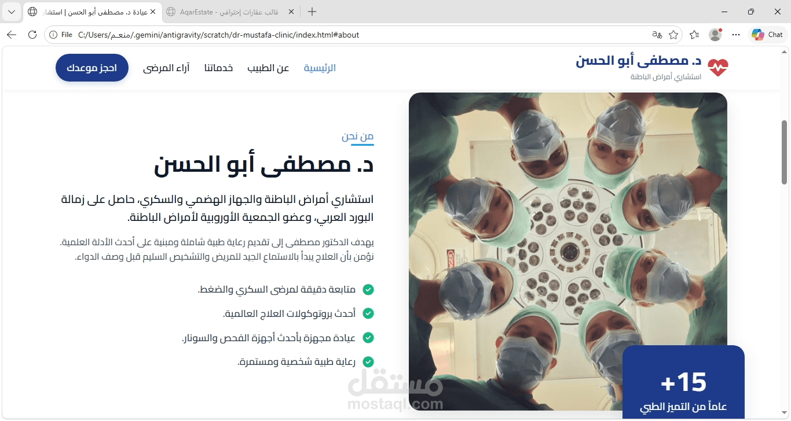Minimize the browser window
Screen dimensions: 791x421
point(724,12)
